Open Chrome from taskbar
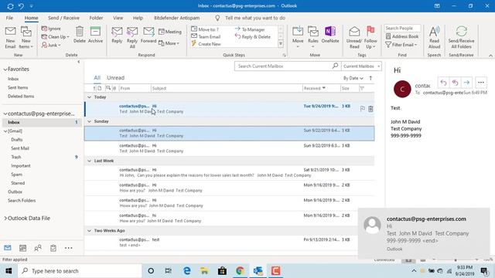The image size is (495, 278). [x=240, y=271]
